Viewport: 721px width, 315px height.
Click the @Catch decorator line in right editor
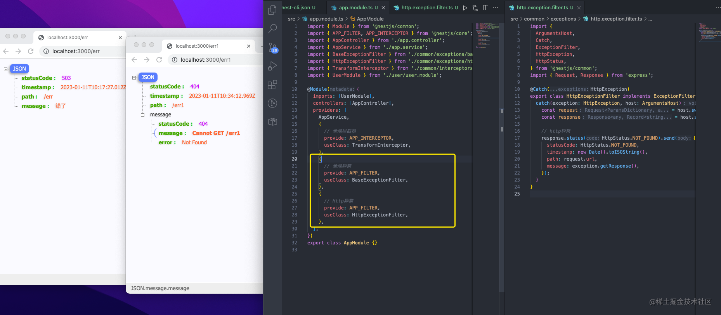click(580, 89)
